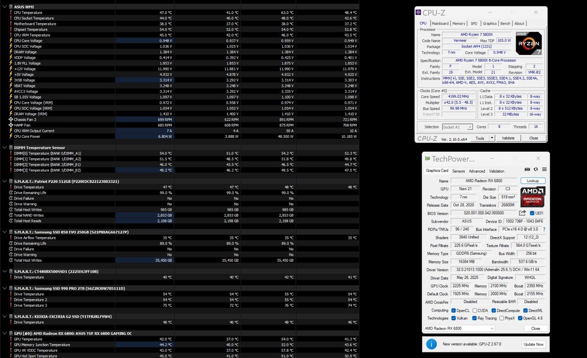587x358 pixels.
Task: Take a GPU-Z screenshot with camera icon
Action: pyautogui.click(x=527, y=169)
